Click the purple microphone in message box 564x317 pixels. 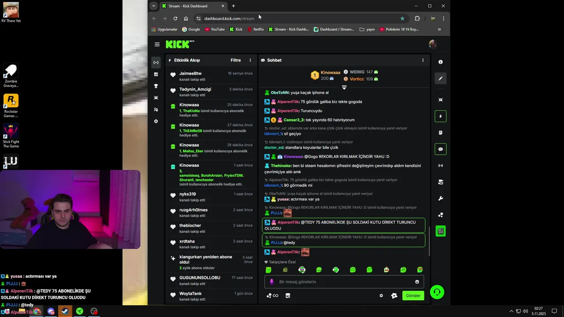pyautogui.click(x=271, y=282)
